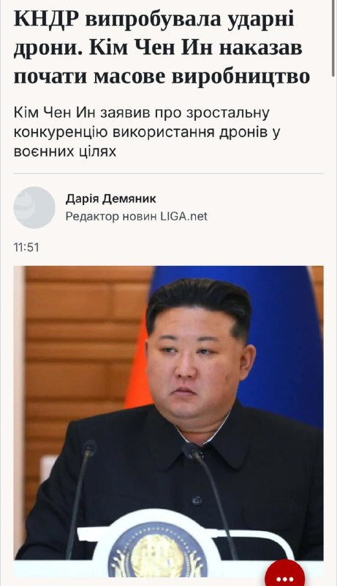Click 'воєнних цілях' in the subheading
Image resolution: width=337 pixels, height=586 pixels.
pyautogui.click(x=65, y=152)
